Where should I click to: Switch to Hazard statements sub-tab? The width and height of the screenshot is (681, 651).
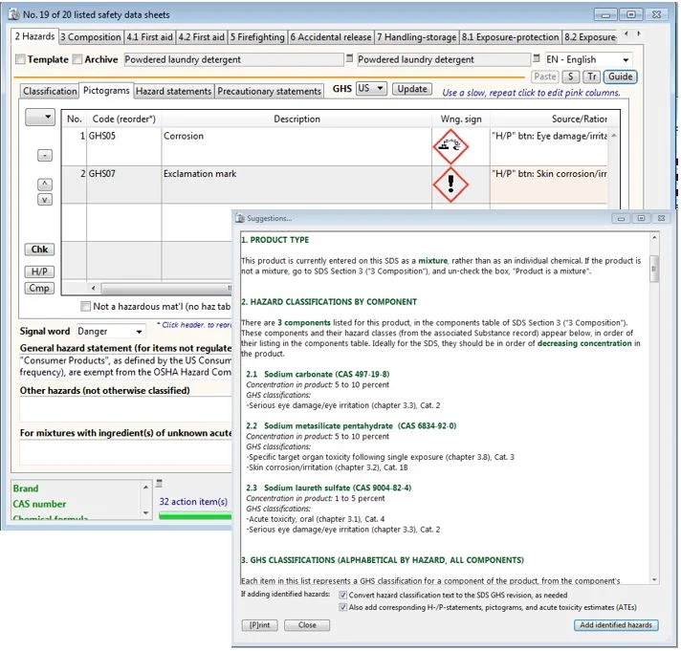pos(173,91)
